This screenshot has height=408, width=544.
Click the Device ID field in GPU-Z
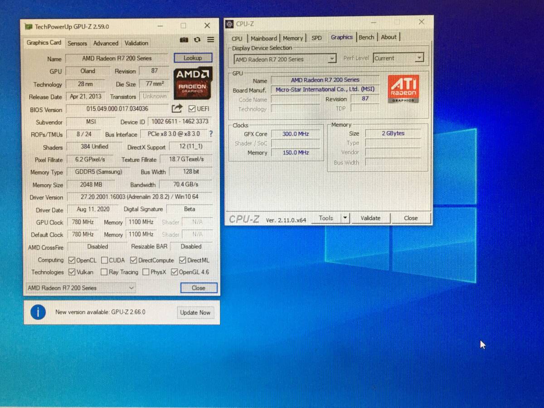pyautogui.click(x=180, y=121)
